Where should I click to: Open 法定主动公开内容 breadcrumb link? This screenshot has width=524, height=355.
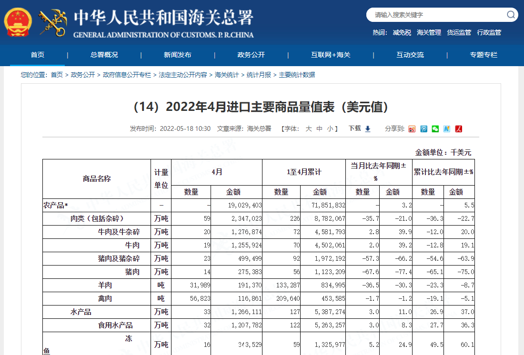[183, 75]
